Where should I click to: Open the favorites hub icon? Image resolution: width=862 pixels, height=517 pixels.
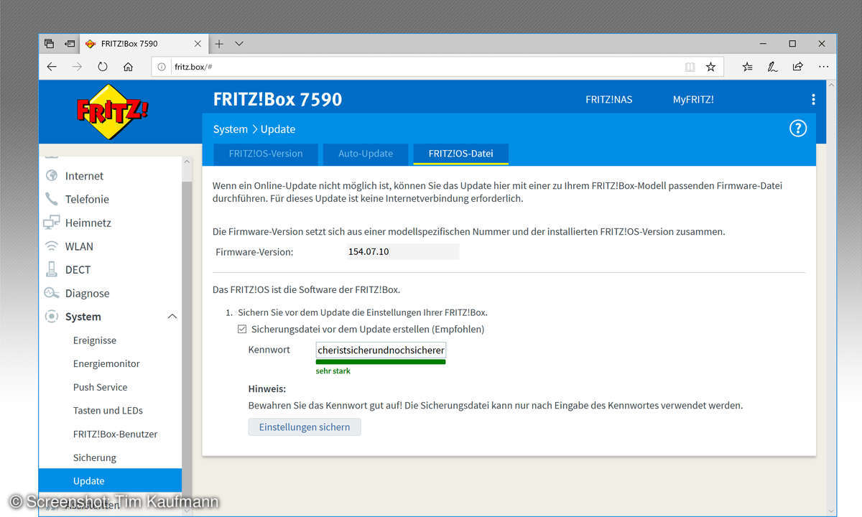pos(747,67)
